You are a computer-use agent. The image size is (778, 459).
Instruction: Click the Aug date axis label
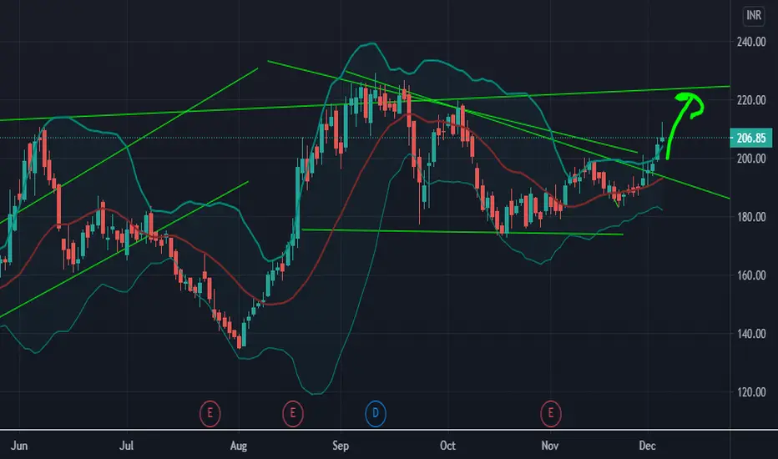point(239,446)
